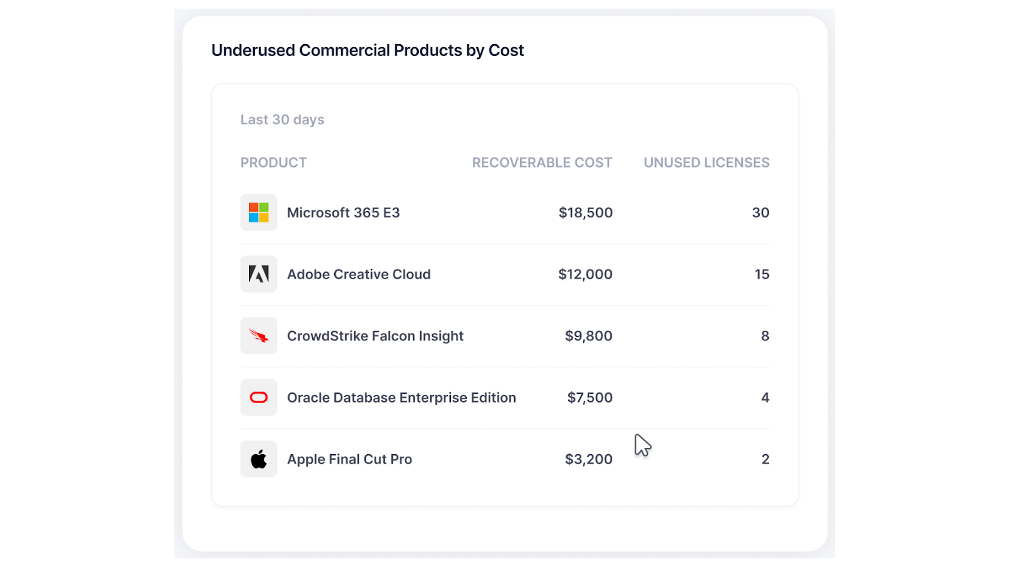Viewport: 1009px width, 567px height.
Task: Click the $12,000 recoverable cost value
Action: click(x=585, y=275)
